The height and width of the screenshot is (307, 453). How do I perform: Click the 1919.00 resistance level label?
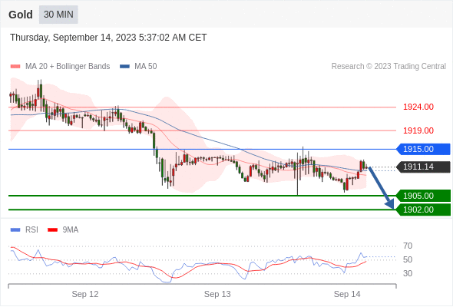[x=418, y=130]
